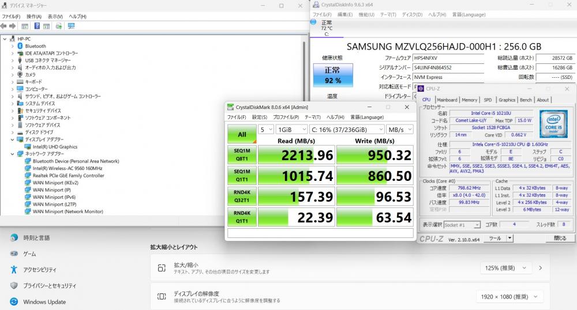The image size is (577, 310).
Task: Run the RND4K Q1T1 test
Action: [x=242, y=217]
